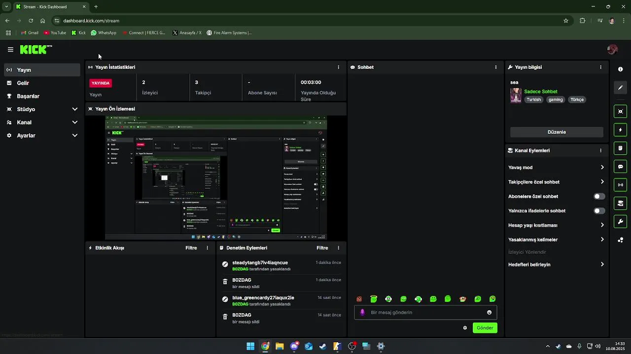This screenshot has width=631, height=354.
Task: Toggle the channel actions widget icon
Action: 620,203
